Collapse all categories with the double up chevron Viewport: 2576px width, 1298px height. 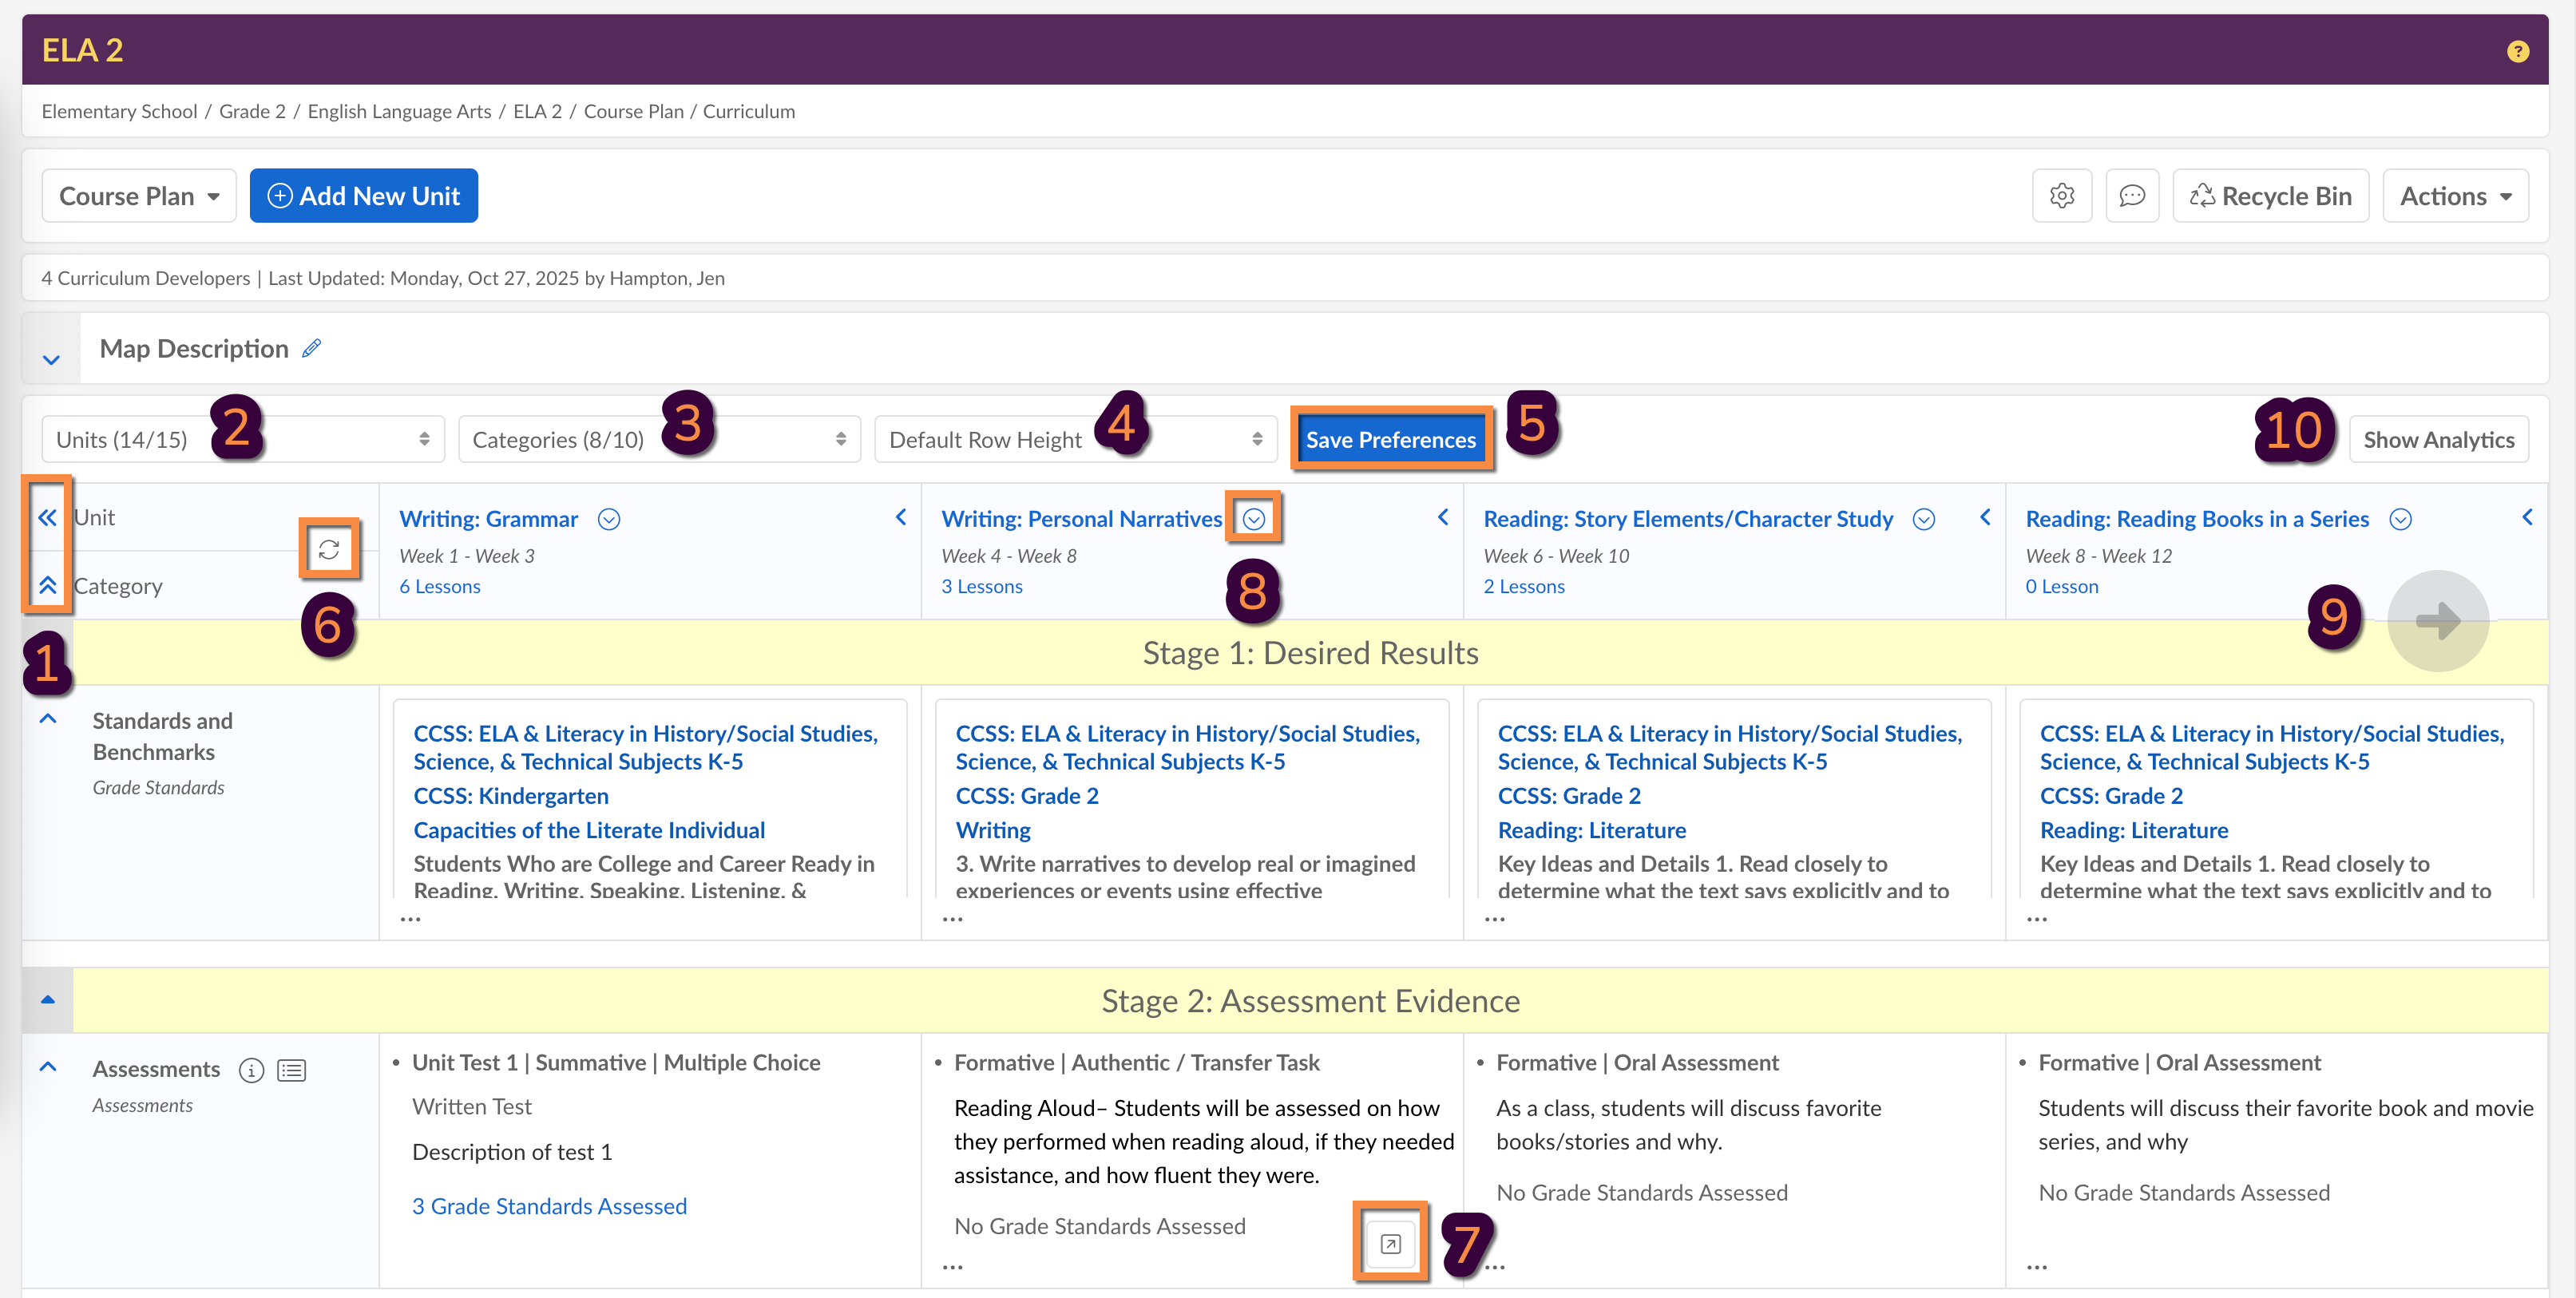[47, 585]
